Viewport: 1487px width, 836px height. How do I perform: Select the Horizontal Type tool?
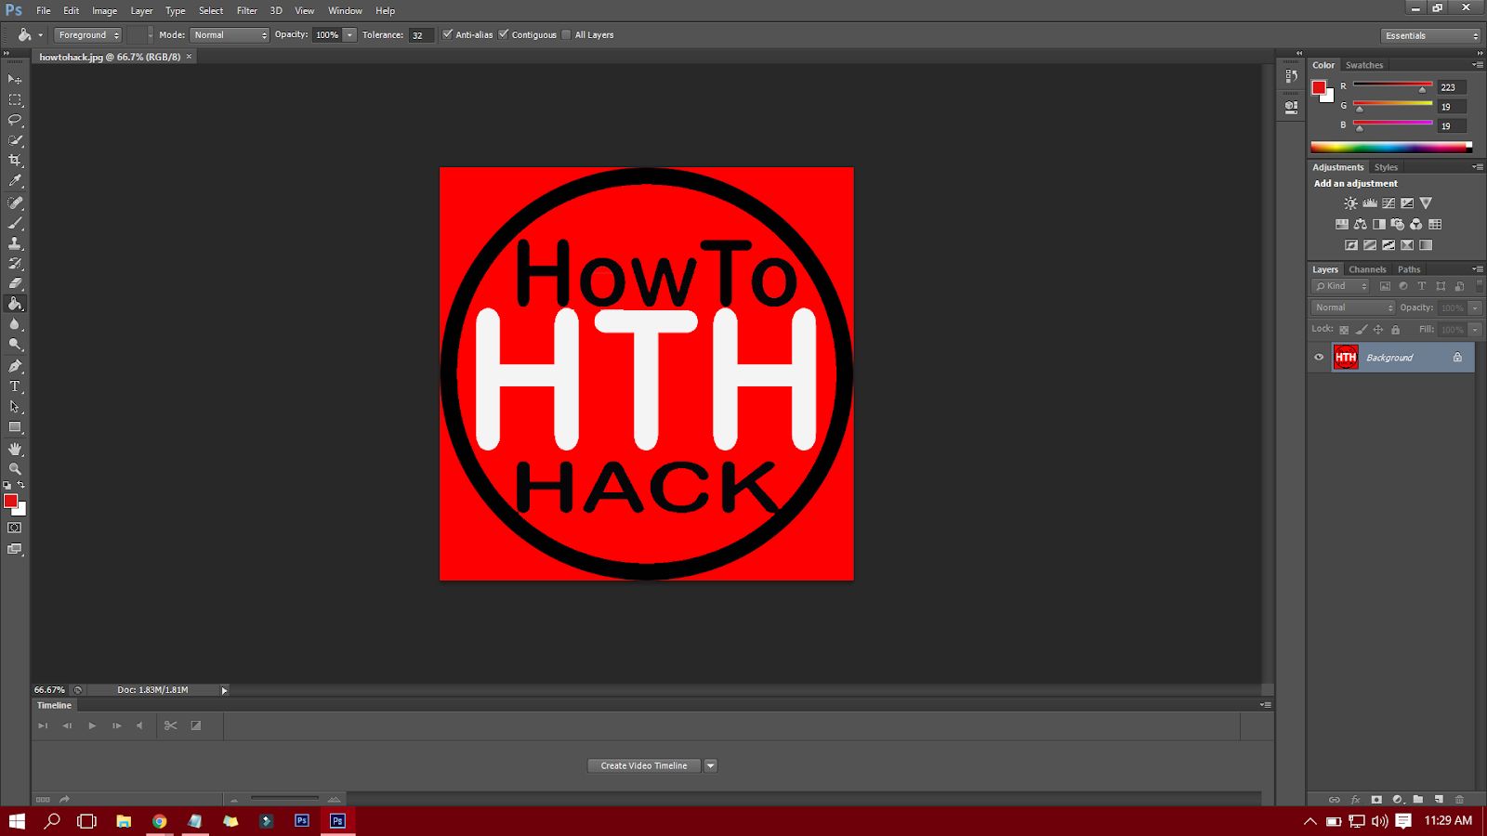point(15,386)
